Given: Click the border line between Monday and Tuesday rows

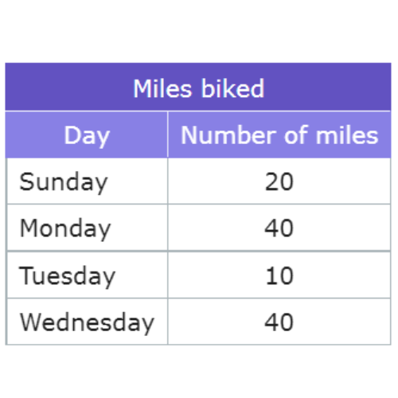Looking at the screenshot, I should (x=198, y=251).
